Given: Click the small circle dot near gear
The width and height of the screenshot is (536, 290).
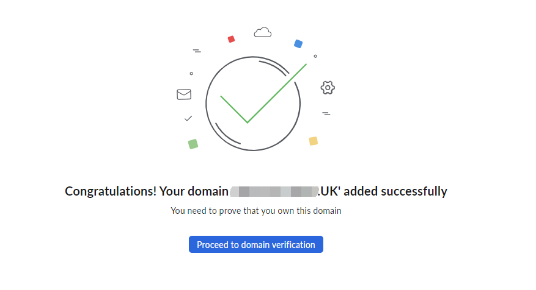Looking at the screenshot, I should 315,56.
